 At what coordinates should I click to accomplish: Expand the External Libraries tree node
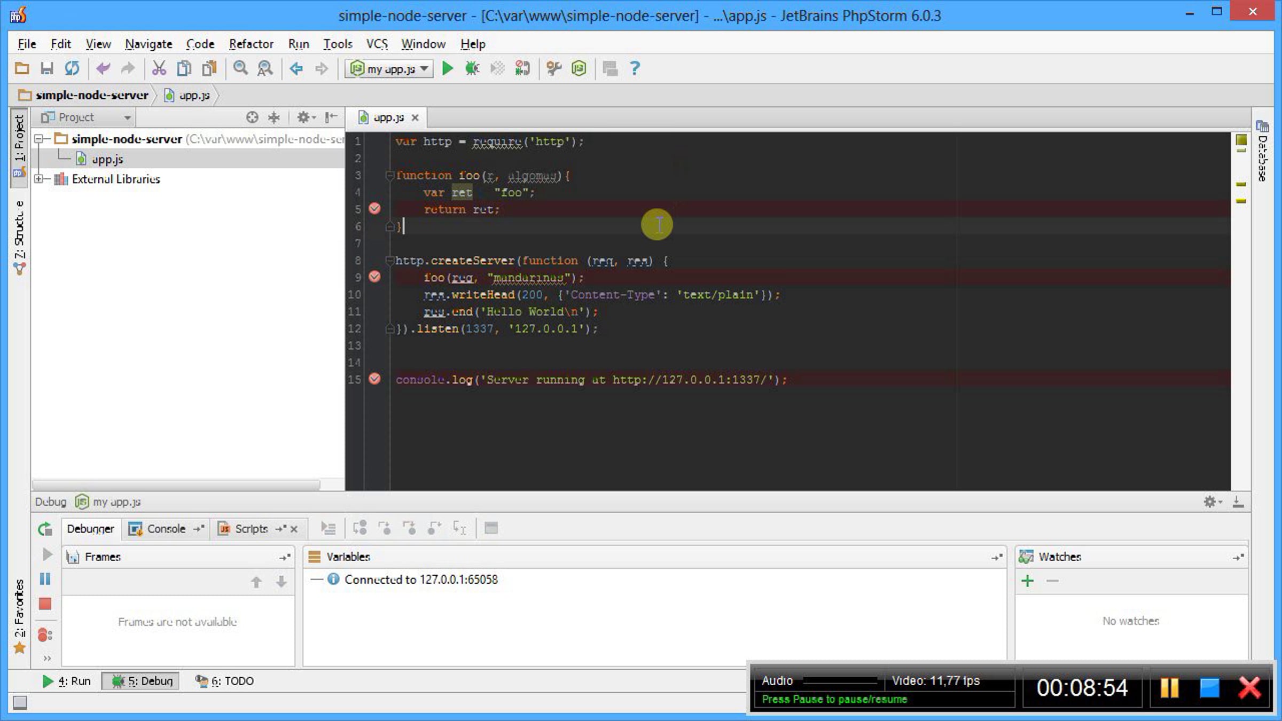(x=38, y=179)
